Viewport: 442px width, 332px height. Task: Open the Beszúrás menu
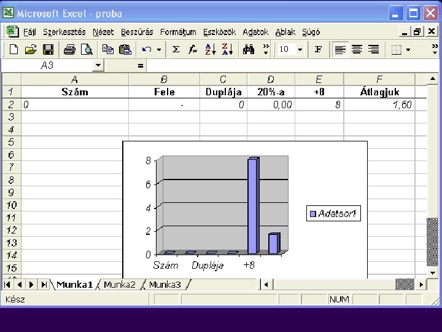click(137, 32)
